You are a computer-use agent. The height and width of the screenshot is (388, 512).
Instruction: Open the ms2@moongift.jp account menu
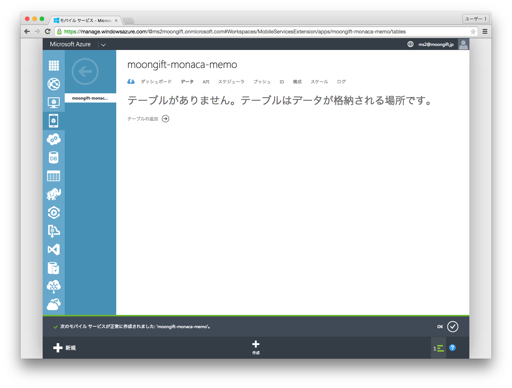pyautogui.click(x=436, y=44)
